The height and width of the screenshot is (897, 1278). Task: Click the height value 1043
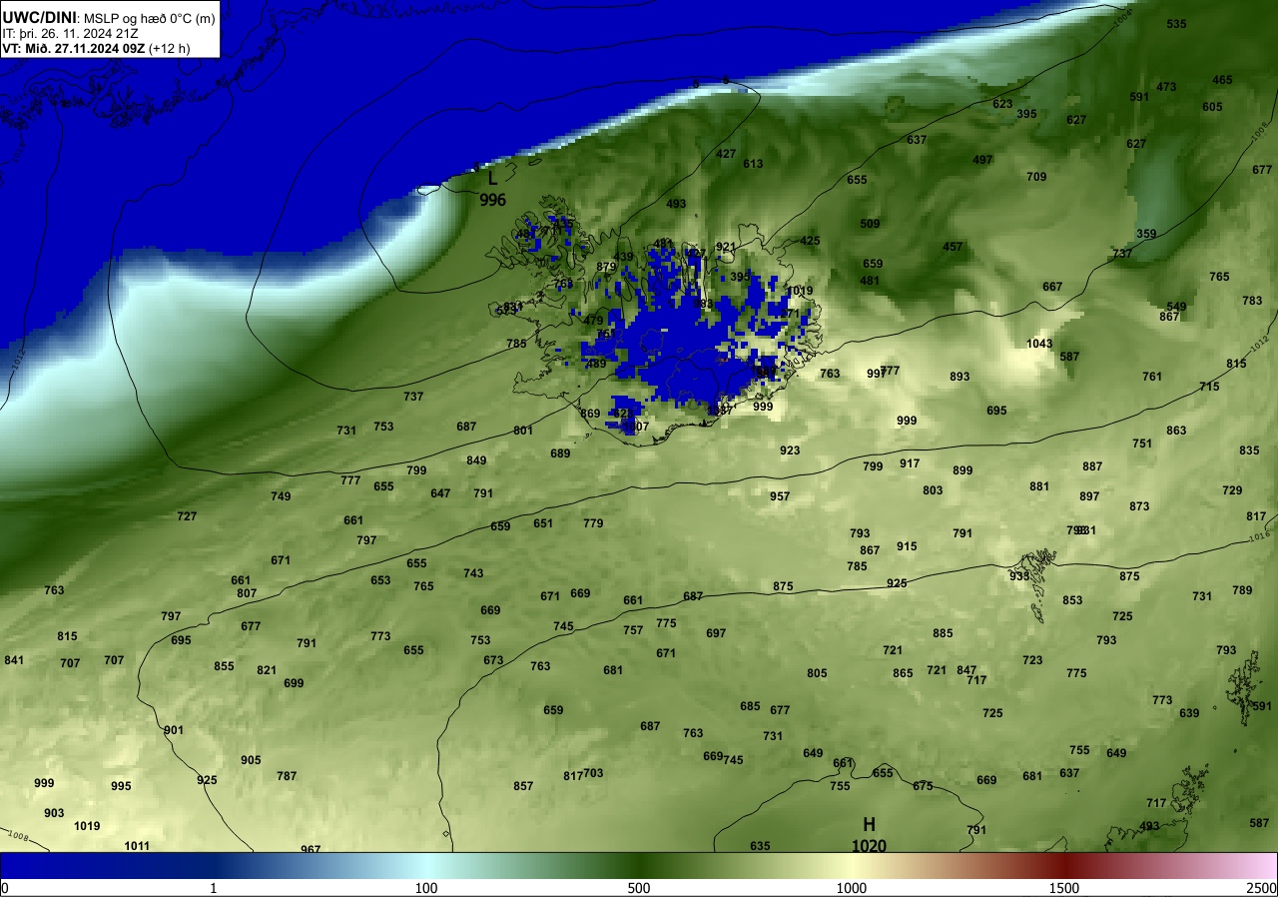(1040, 345)
